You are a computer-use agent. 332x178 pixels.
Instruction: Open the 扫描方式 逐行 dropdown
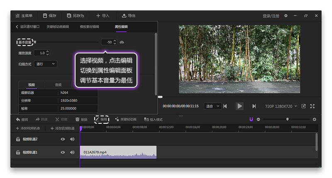point(45,64)
